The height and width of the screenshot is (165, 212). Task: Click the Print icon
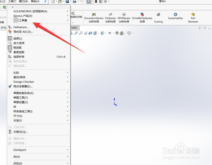coord(74,1)
